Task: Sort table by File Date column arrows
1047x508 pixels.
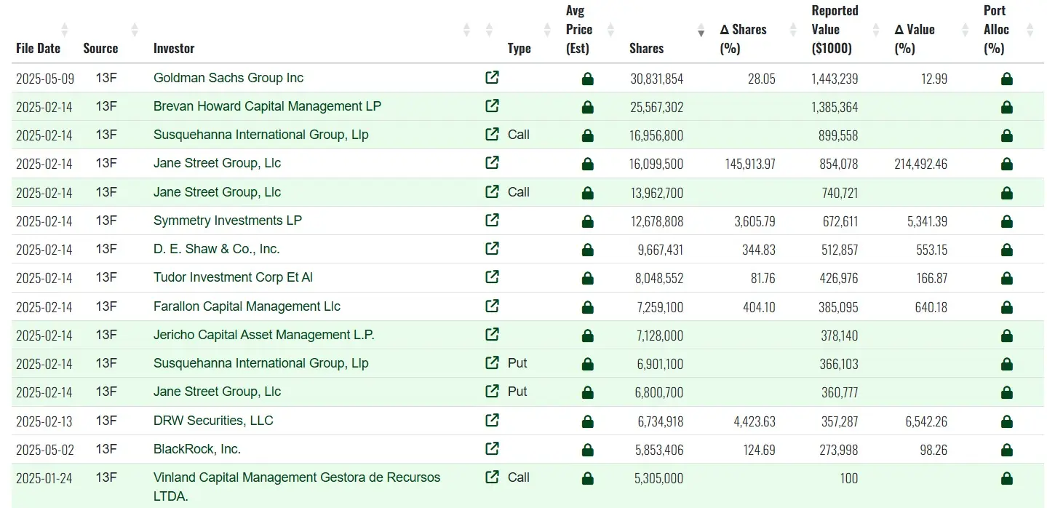Action: pos(65,30)
